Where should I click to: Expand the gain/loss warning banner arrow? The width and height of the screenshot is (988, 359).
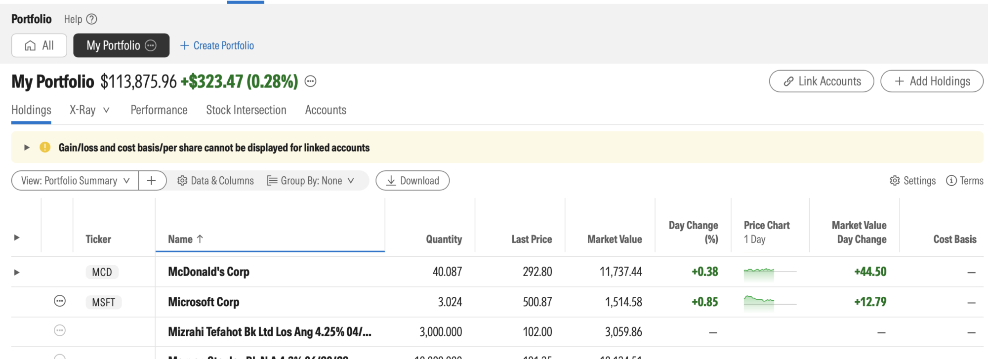27,147
